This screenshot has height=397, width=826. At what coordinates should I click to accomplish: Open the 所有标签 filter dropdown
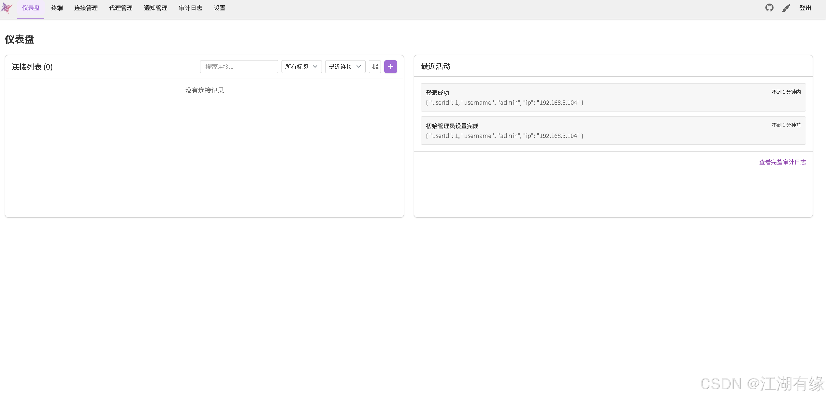click(301, 67)
